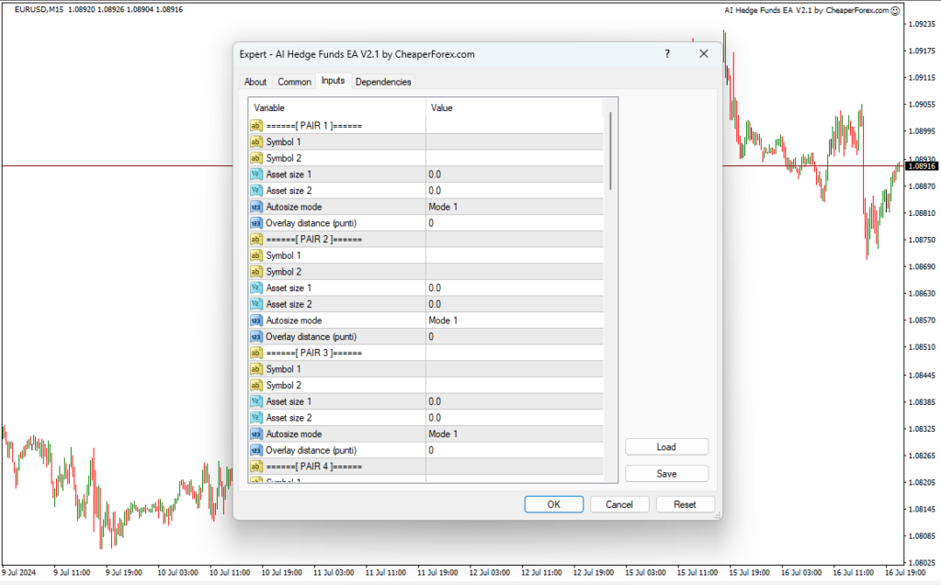Reset the expert input values

click(x=686, y=504)
